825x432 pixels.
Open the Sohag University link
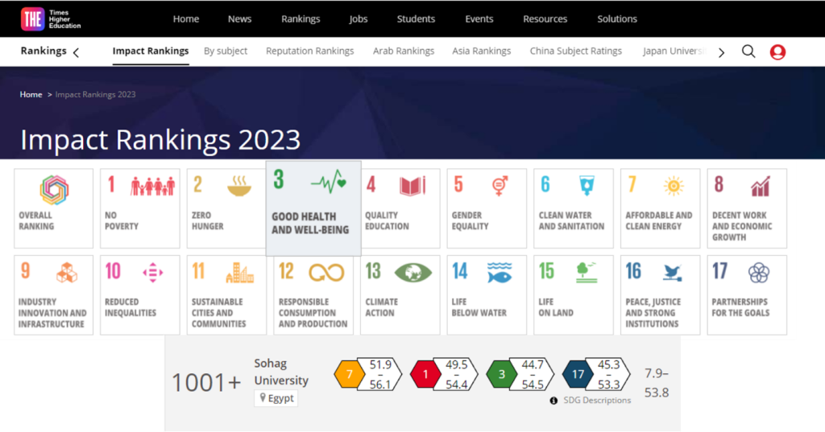(281, 372)
